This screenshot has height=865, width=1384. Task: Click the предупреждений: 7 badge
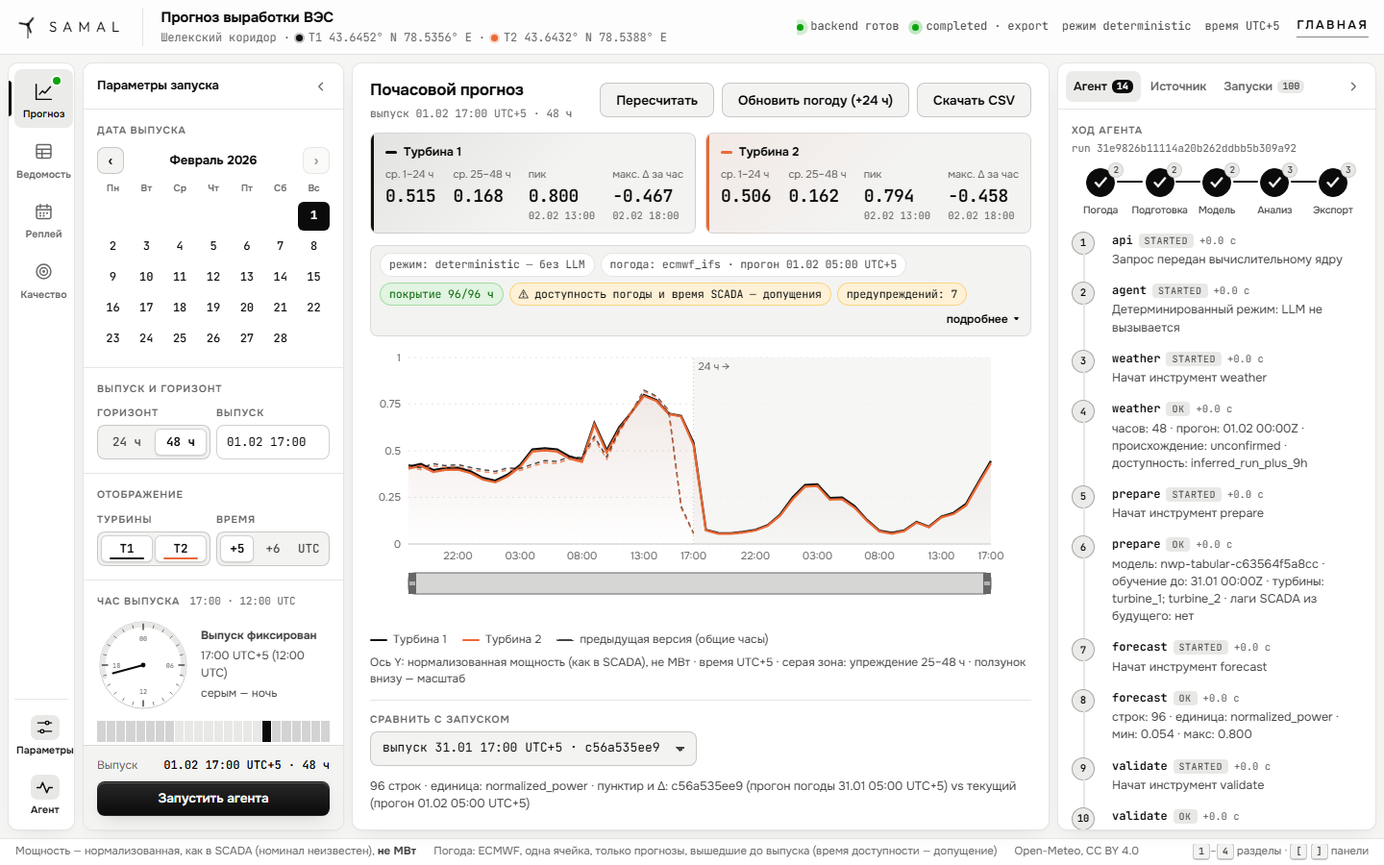902,294
